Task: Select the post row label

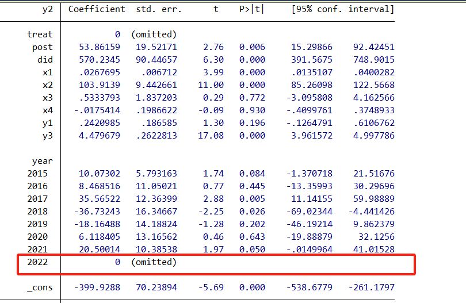Action: (x=43, y=47)
